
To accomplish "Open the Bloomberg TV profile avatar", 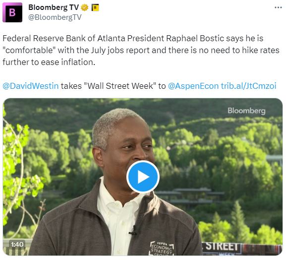I will [12, 12].
